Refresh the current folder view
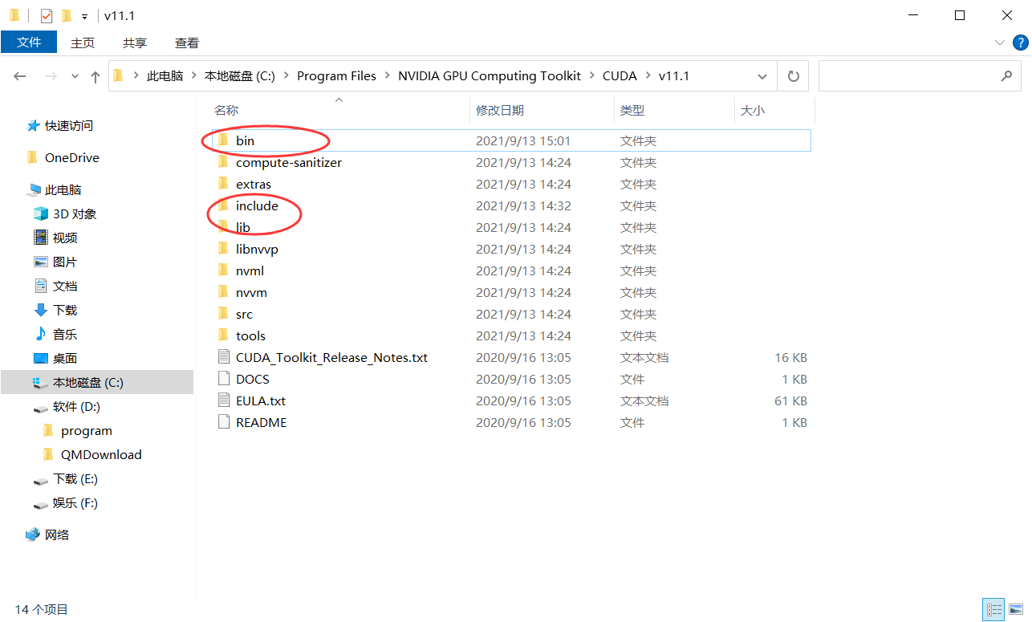Viewport: 1032px width, 622px height. 794,76
